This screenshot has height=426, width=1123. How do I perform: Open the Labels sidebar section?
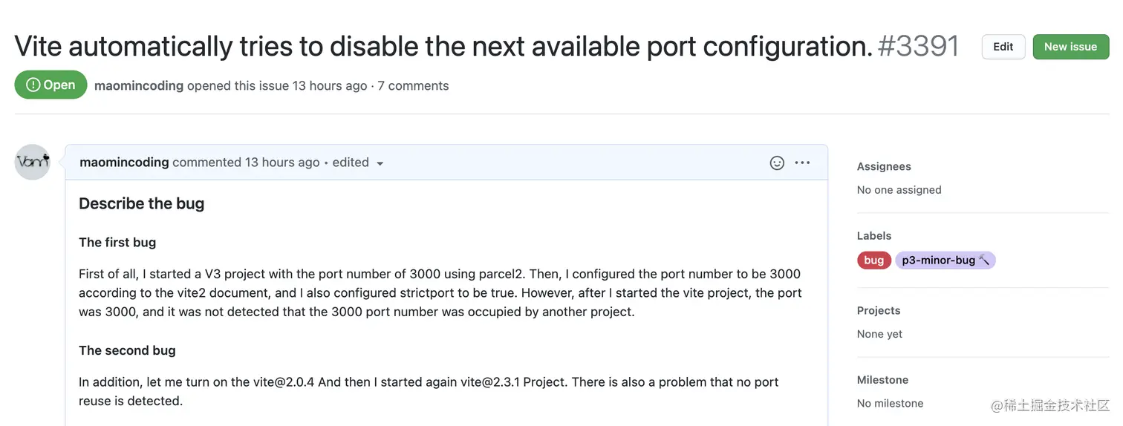[x=874, y=236]
